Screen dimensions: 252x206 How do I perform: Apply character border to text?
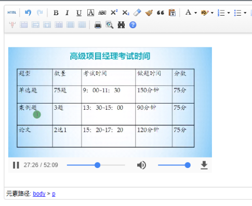coord(90,12)
